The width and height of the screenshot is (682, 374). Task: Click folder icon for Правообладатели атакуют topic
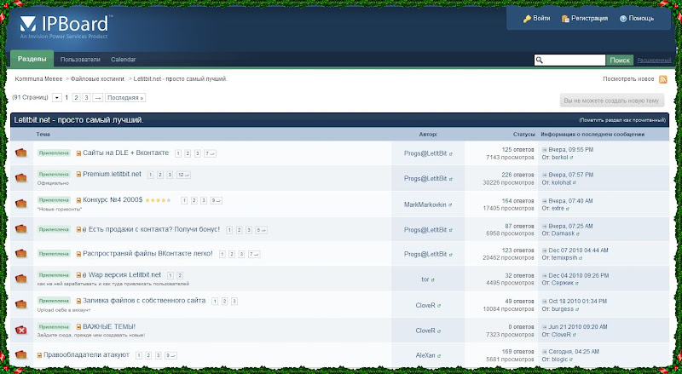pos(20,355)
